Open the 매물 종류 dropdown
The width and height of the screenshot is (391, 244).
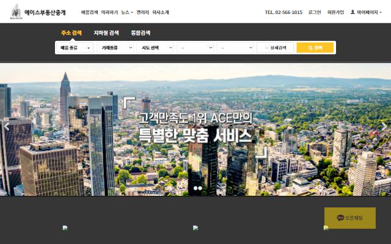(x=75, y=48)
